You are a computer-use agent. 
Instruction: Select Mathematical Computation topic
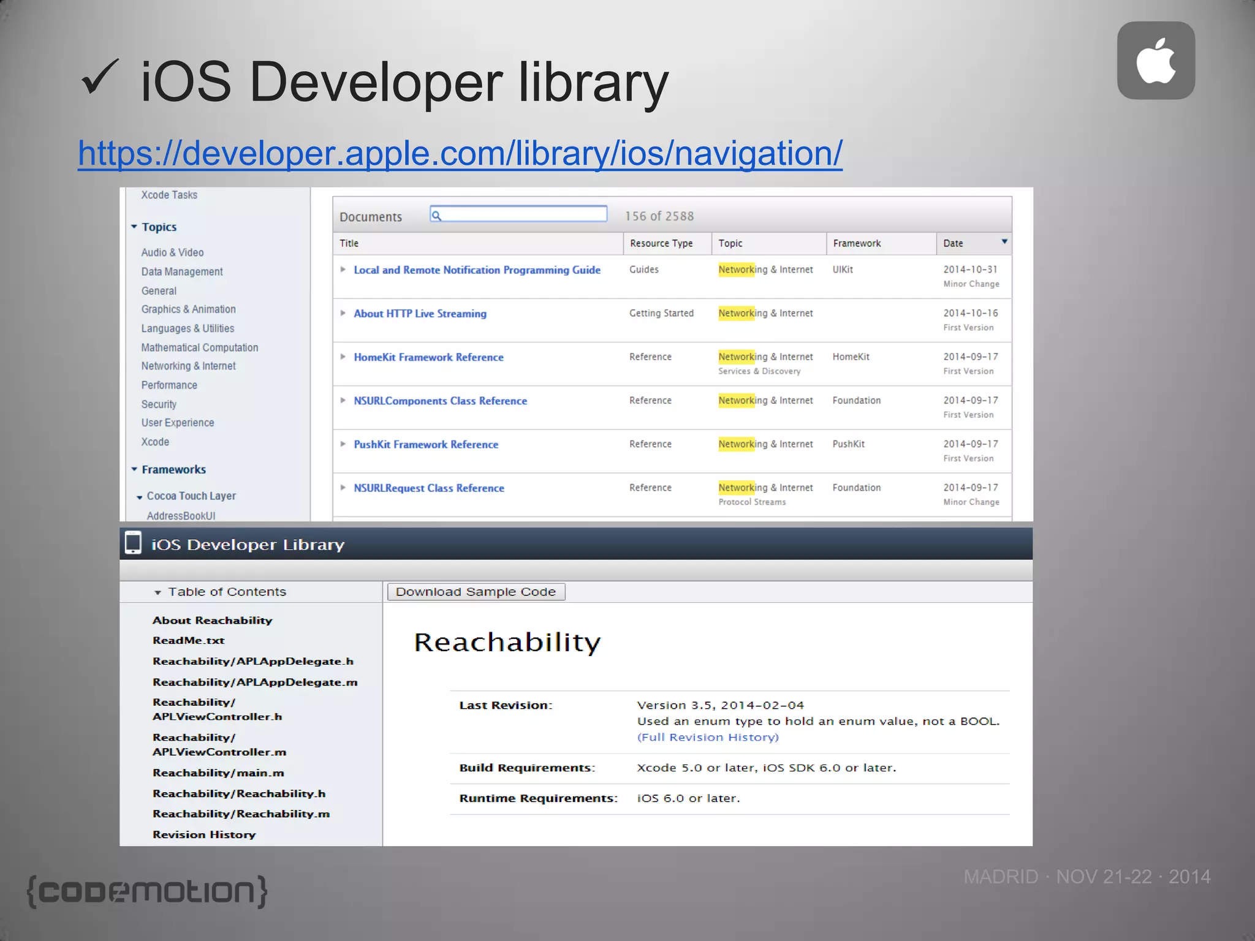200,347
